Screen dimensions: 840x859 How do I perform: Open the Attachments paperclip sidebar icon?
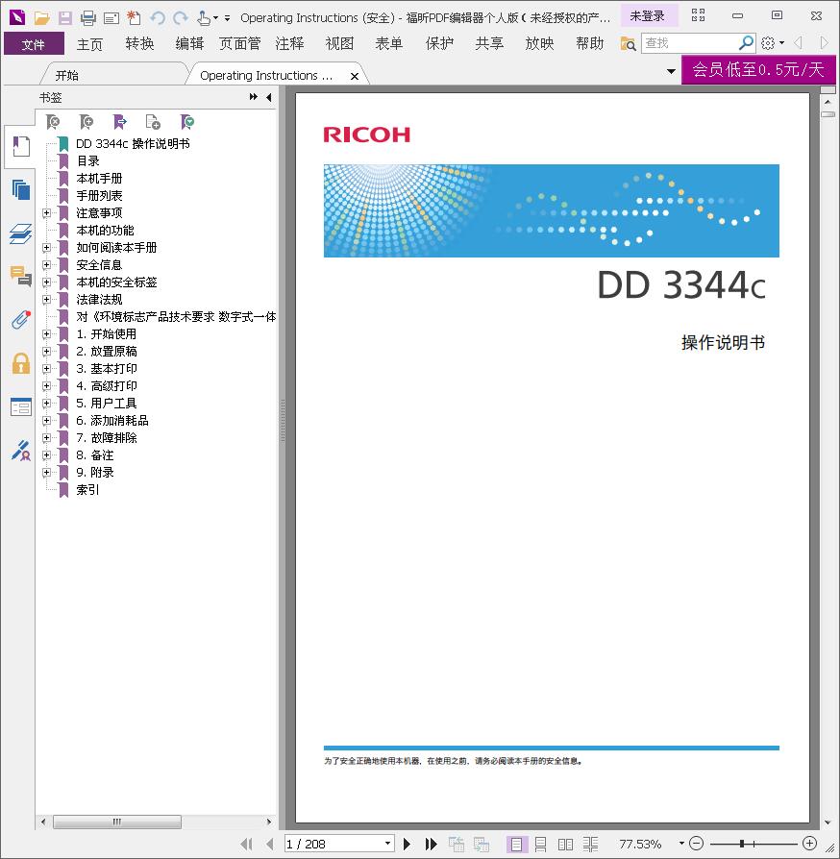[21, 319]
